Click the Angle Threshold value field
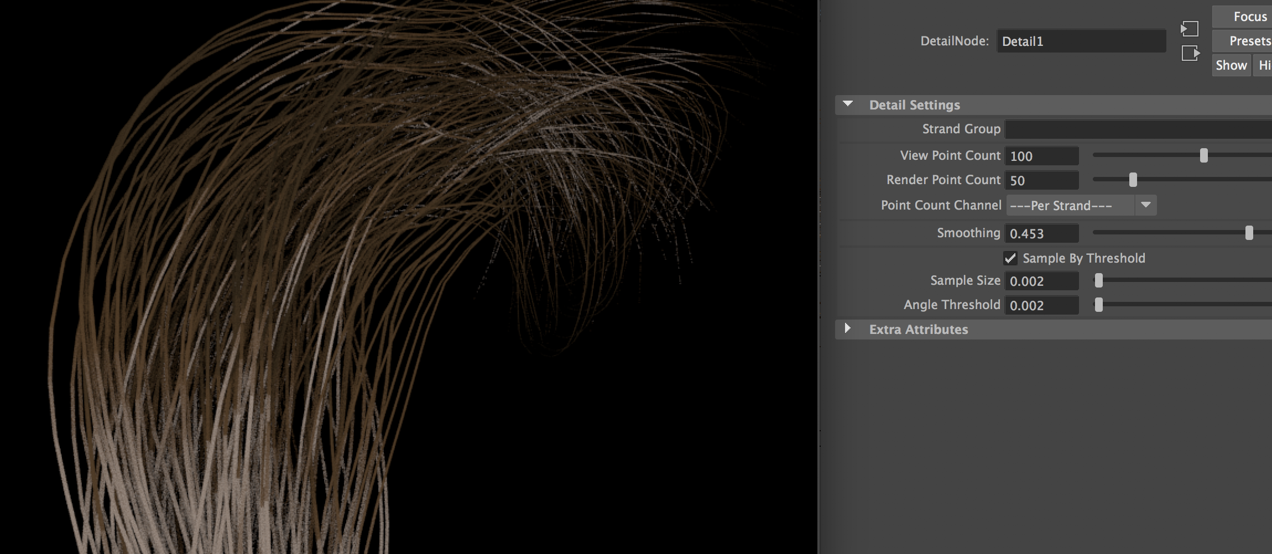 click(x=1041, y=306)
